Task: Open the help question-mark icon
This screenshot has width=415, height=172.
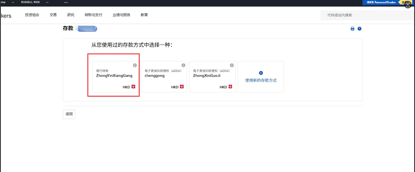Action: (359, 29)
